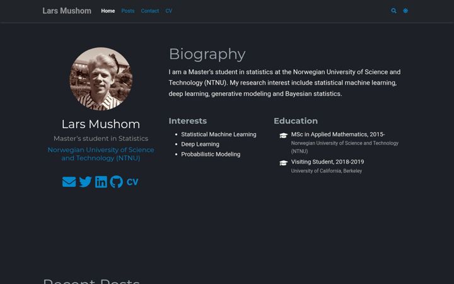
Task: Toggle the light/dark theme icon
Action: coord(405,11)
